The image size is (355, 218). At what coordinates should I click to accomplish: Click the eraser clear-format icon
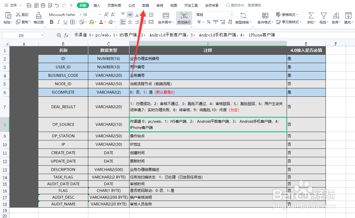pos(111,22)
